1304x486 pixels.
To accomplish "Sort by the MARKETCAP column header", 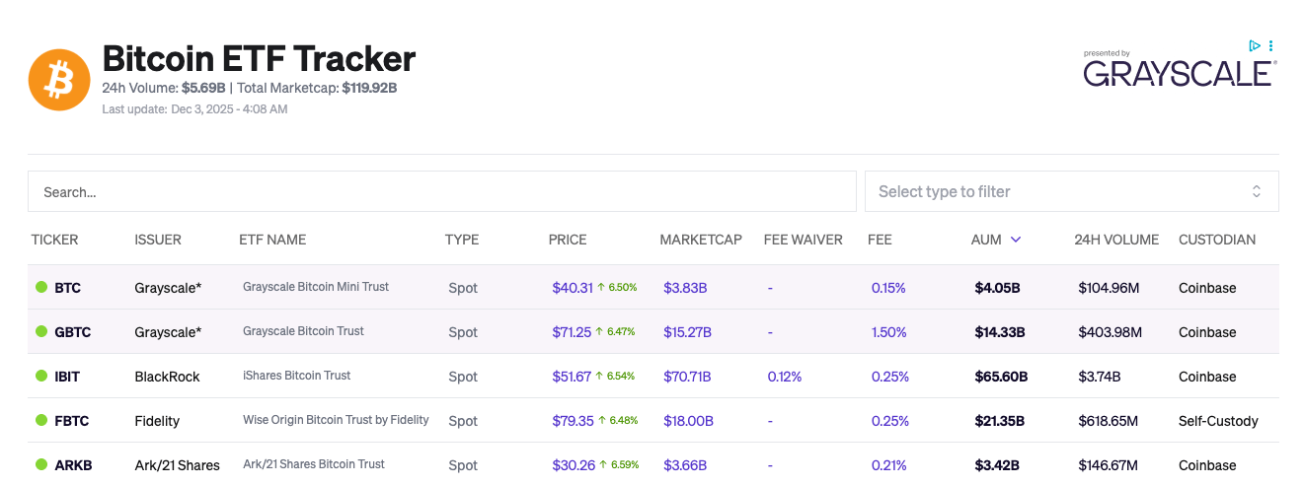I will [x=700, y=240].
